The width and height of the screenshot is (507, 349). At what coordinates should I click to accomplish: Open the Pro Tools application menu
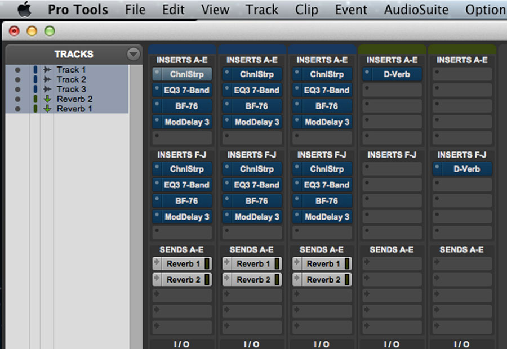click(78, 10)
